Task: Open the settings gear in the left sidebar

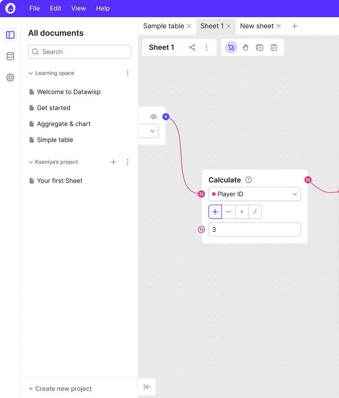Action: (10, 77)
